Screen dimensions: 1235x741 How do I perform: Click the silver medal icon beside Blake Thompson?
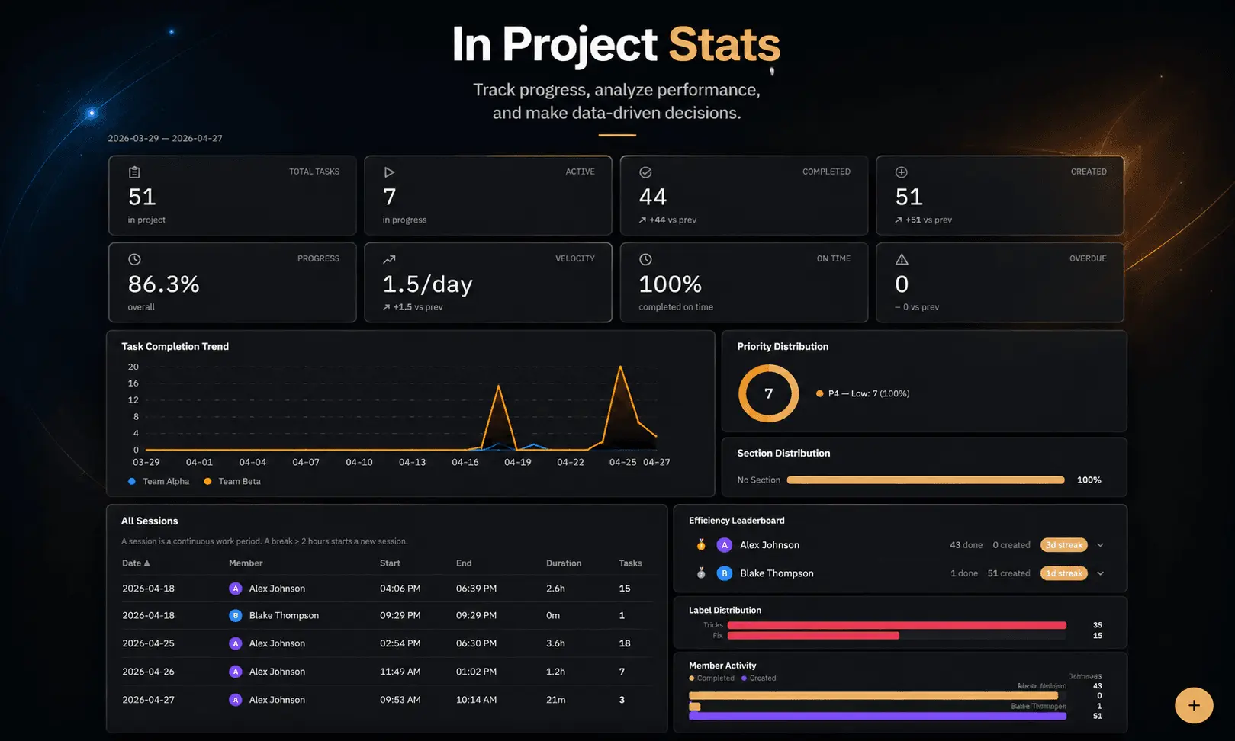(701, 573)
